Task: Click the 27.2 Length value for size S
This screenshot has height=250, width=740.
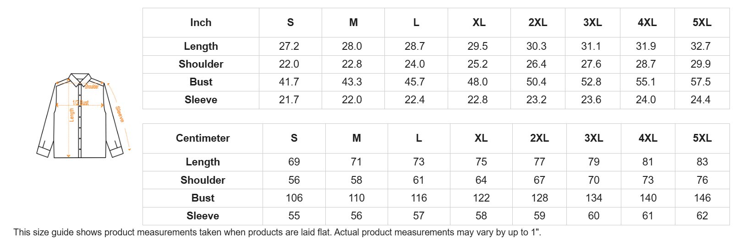Action: (289, 46)
